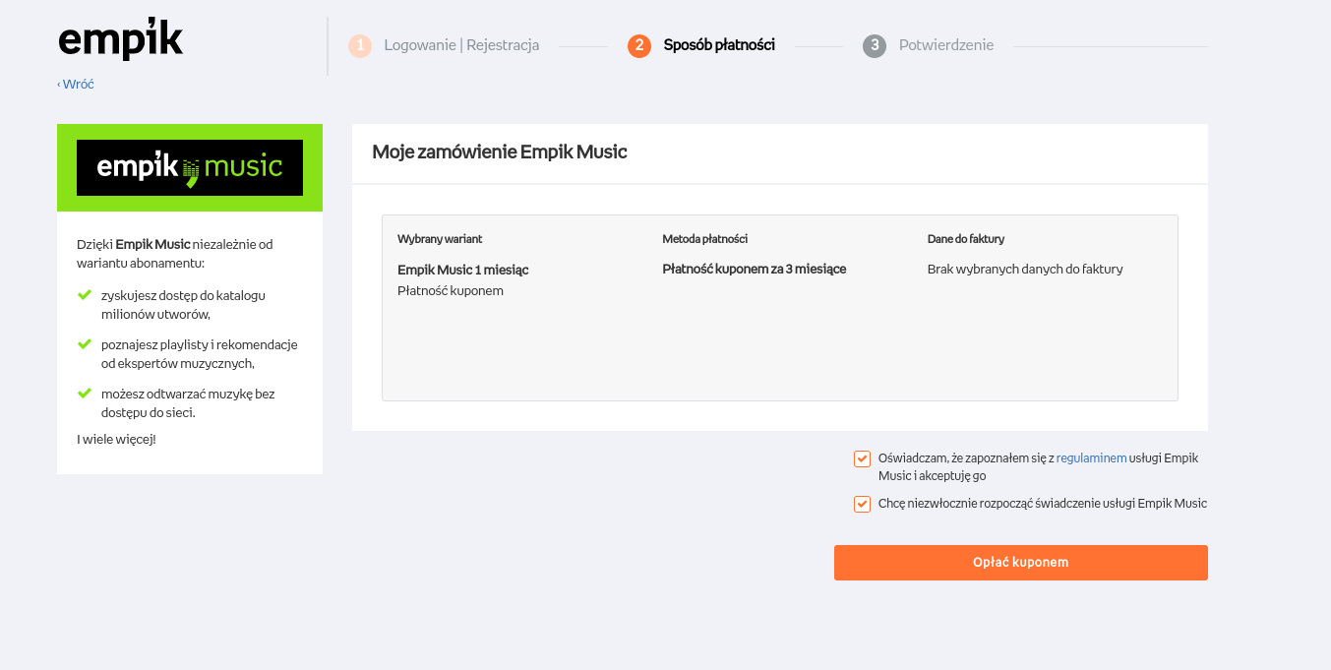Go back using the Wróć link

(77, 85)
